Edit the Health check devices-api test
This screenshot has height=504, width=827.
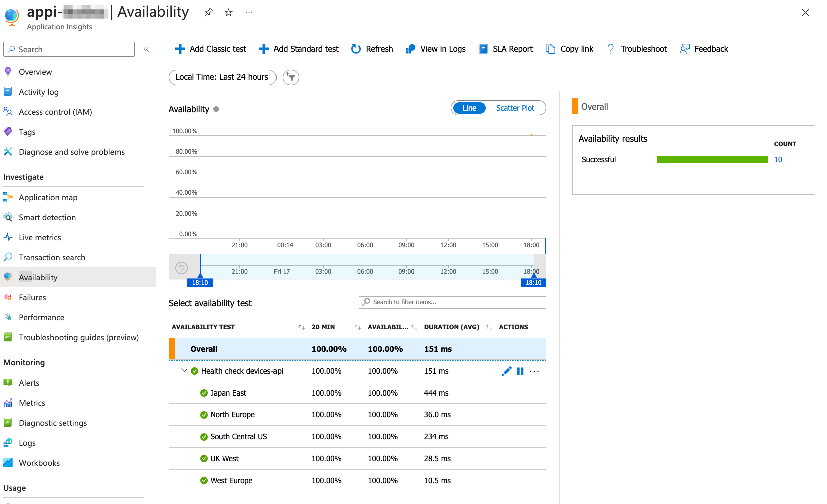tap(507, 371)
